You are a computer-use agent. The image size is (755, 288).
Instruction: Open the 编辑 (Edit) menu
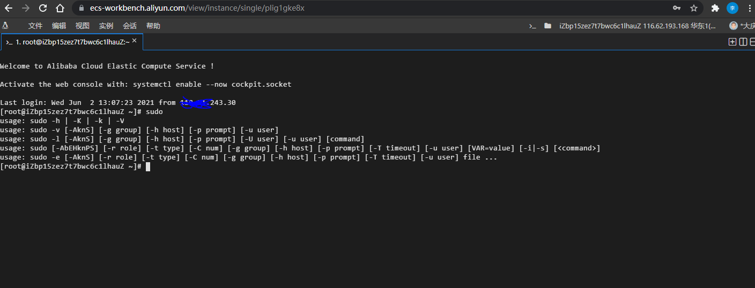(x=59, y=26)
